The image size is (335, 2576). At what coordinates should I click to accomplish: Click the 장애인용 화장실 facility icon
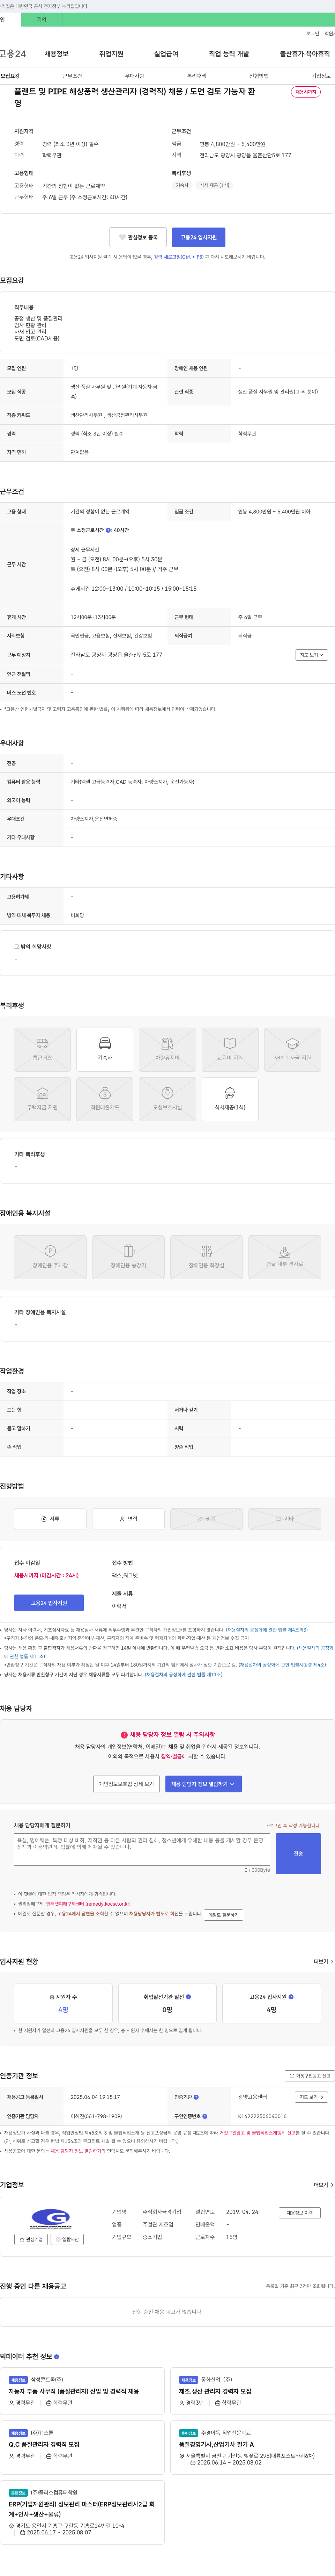206,1257
